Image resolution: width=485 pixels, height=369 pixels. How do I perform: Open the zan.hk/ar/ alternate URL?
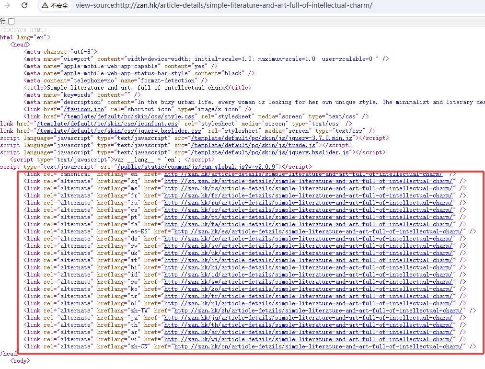click(308, 332)
